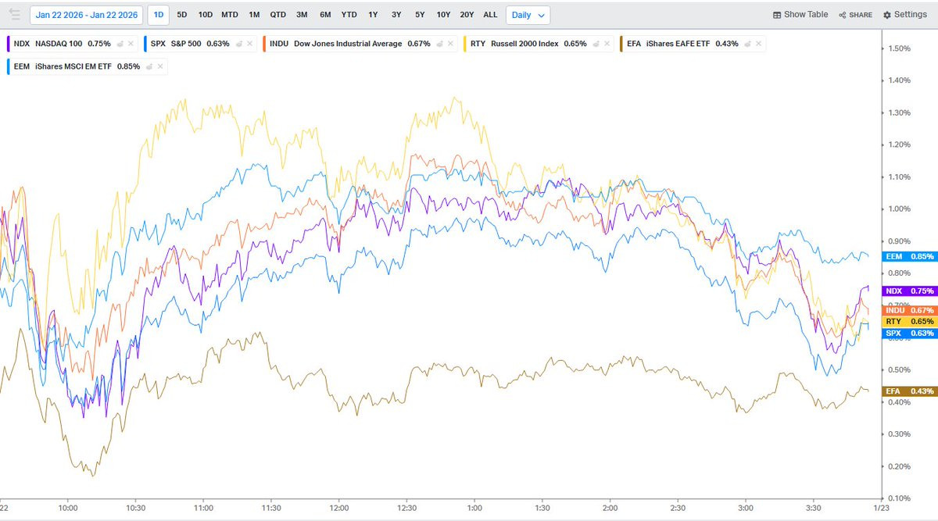Image resolution: width=938 pixels, height=521 pixels.
Task: Select the 10Y time range
Action: 443,15
